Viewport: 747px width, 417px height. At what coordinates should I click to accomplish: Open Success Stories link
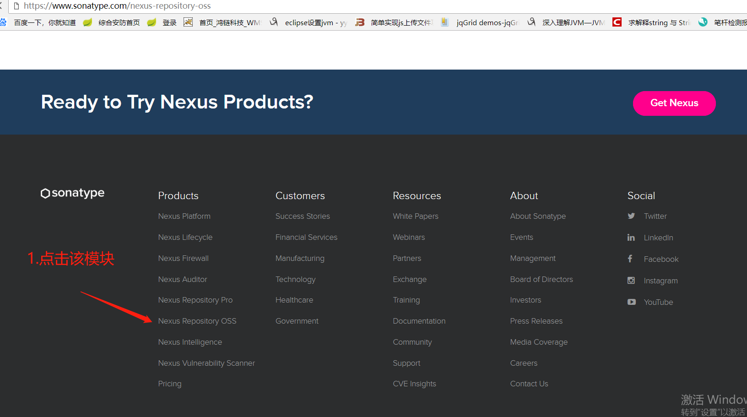tap(303, 216)
